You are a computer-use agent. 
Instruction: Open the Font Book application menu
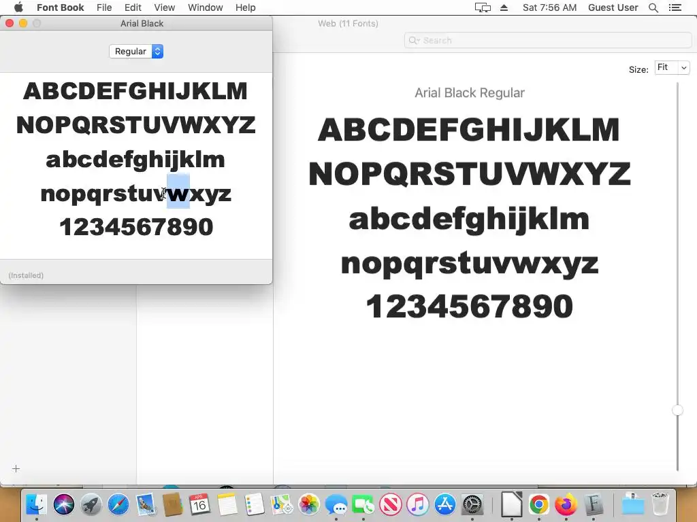click(x=61, y=7)
